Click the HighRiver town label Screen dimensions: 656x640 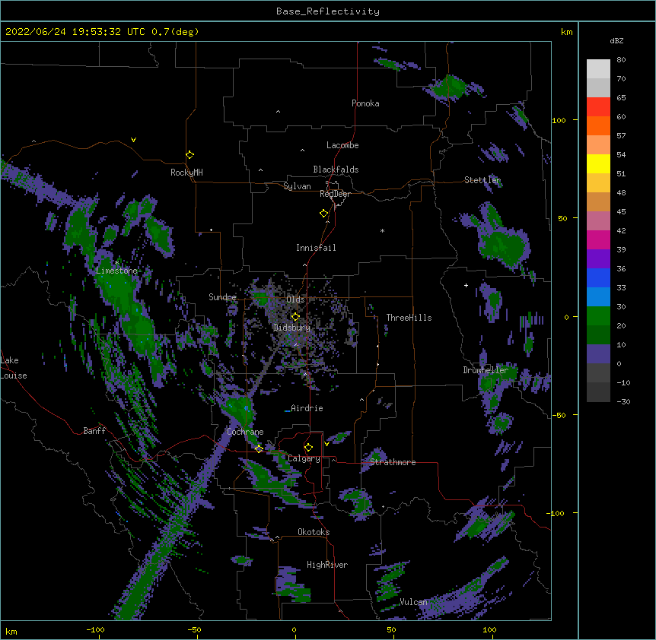(x=327, y=565)
